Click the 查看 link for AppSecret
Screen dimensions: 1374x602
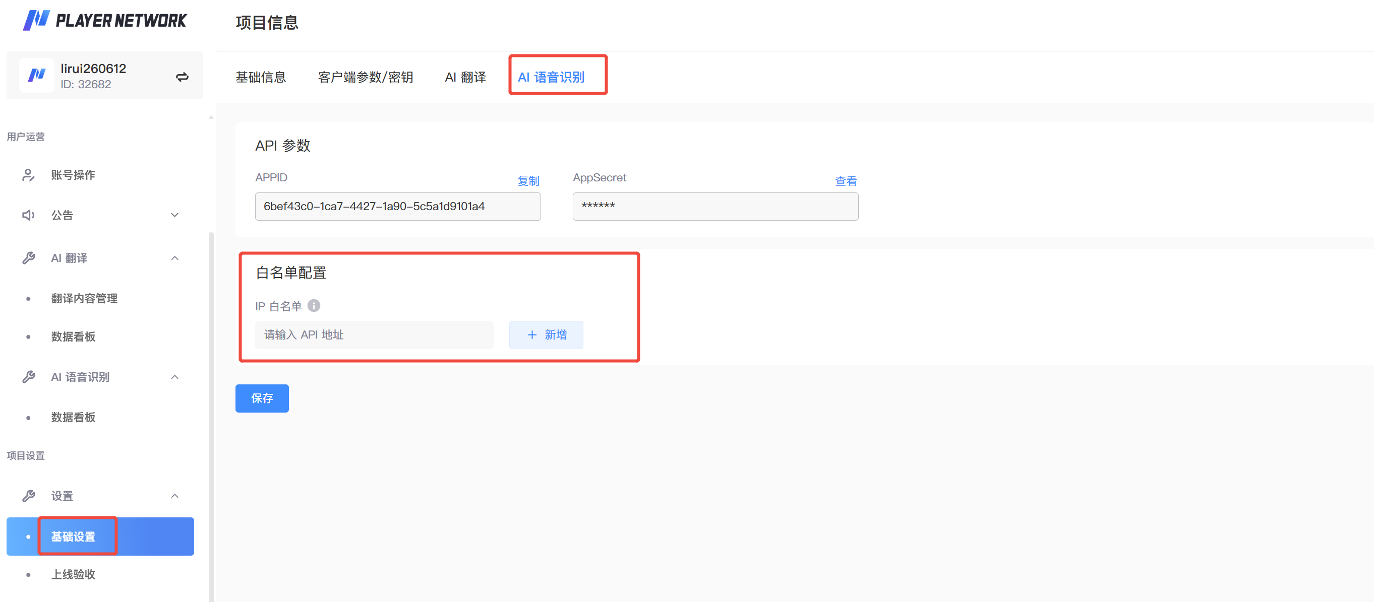coord(846,181)
